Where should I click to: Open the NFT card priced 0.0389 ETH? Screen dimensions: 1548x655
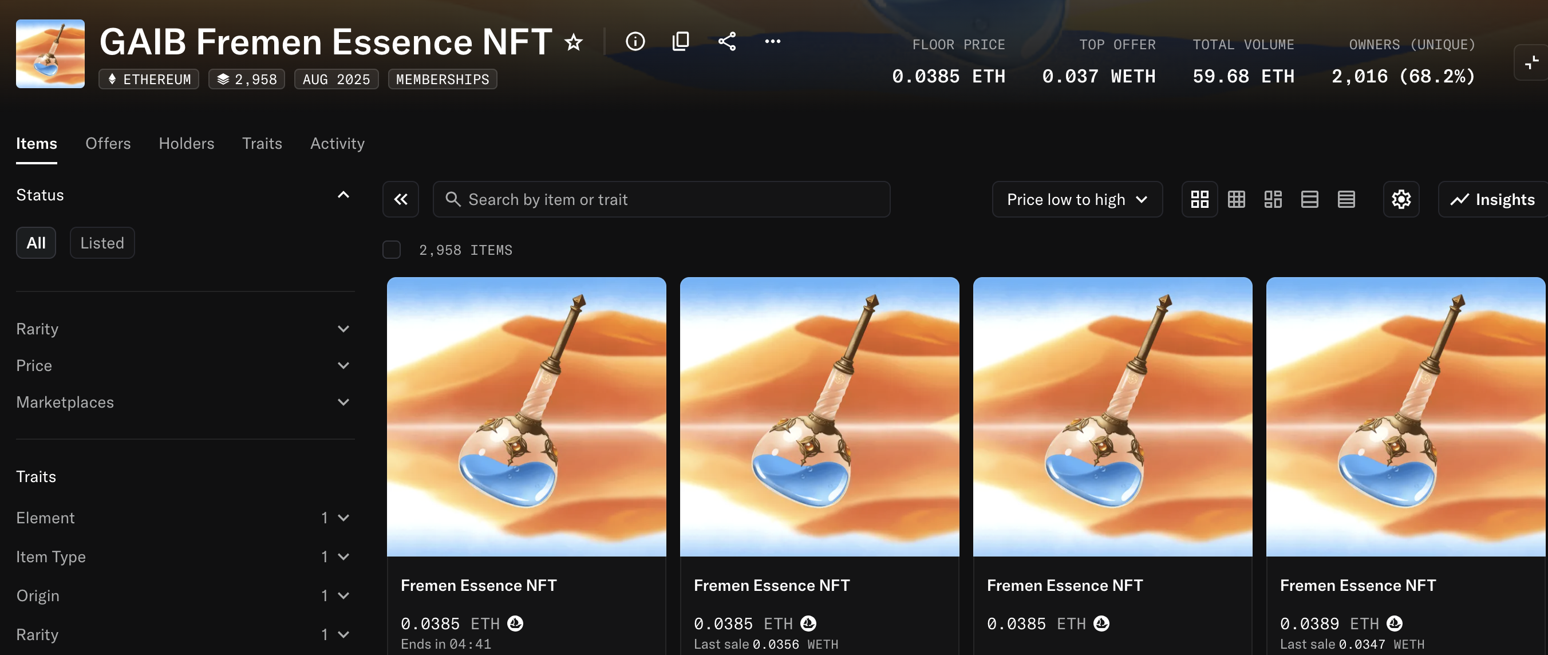[1405, 465]
